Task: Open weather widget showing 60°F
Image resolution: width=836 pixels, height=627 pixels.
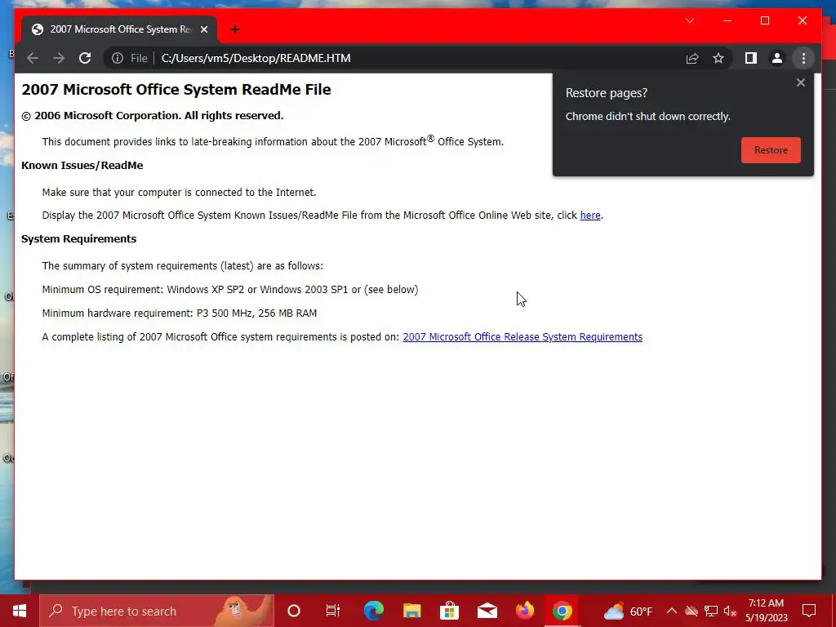Action: (x=628, y=611)
